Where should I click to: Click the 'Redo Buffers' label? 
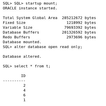coord(16,37)
